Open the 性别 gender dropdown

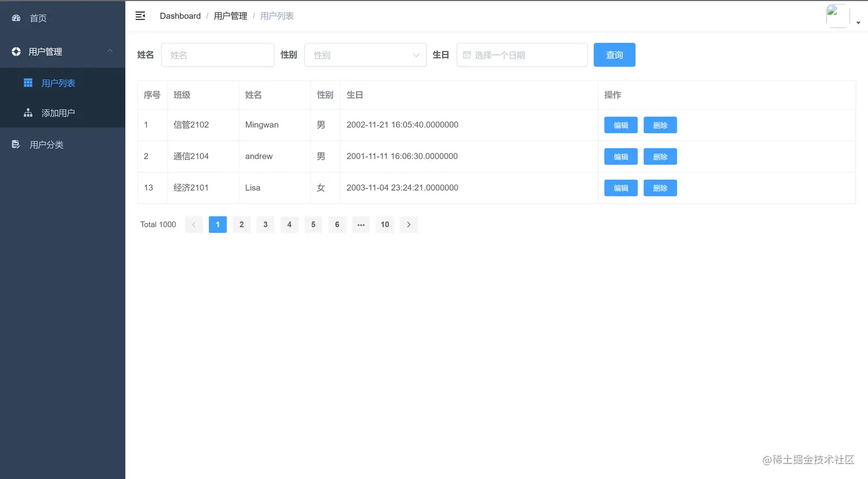(x=365, y=55)
